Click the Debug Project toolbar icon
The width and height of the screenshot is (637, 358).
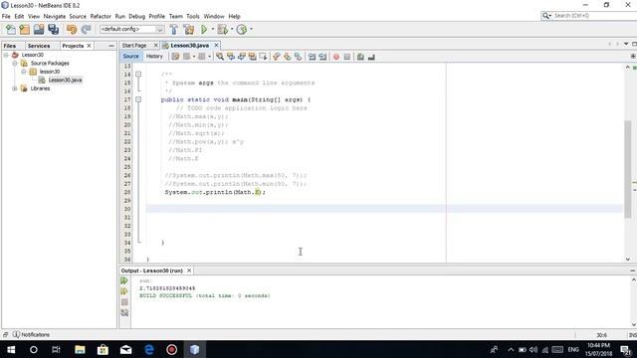click(x=222, y=29)
